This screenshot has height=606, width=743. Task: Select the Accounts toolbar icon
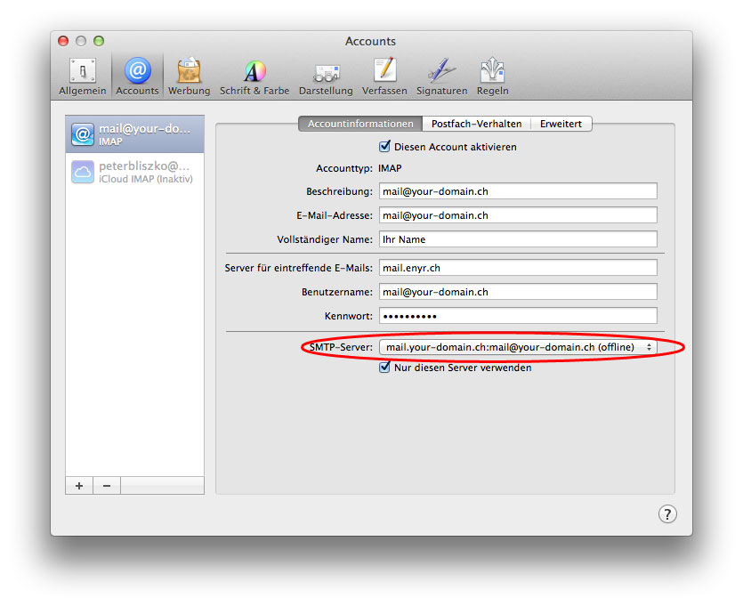[137, 77]
